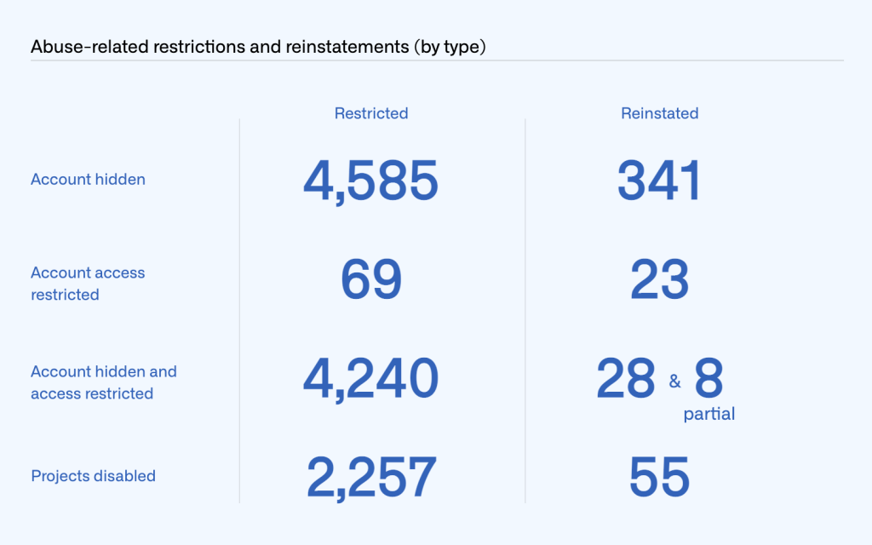Click the horizontal divider under the title
Image resolution: width=872 pixels, height=545 pixels.
point(436,60)
